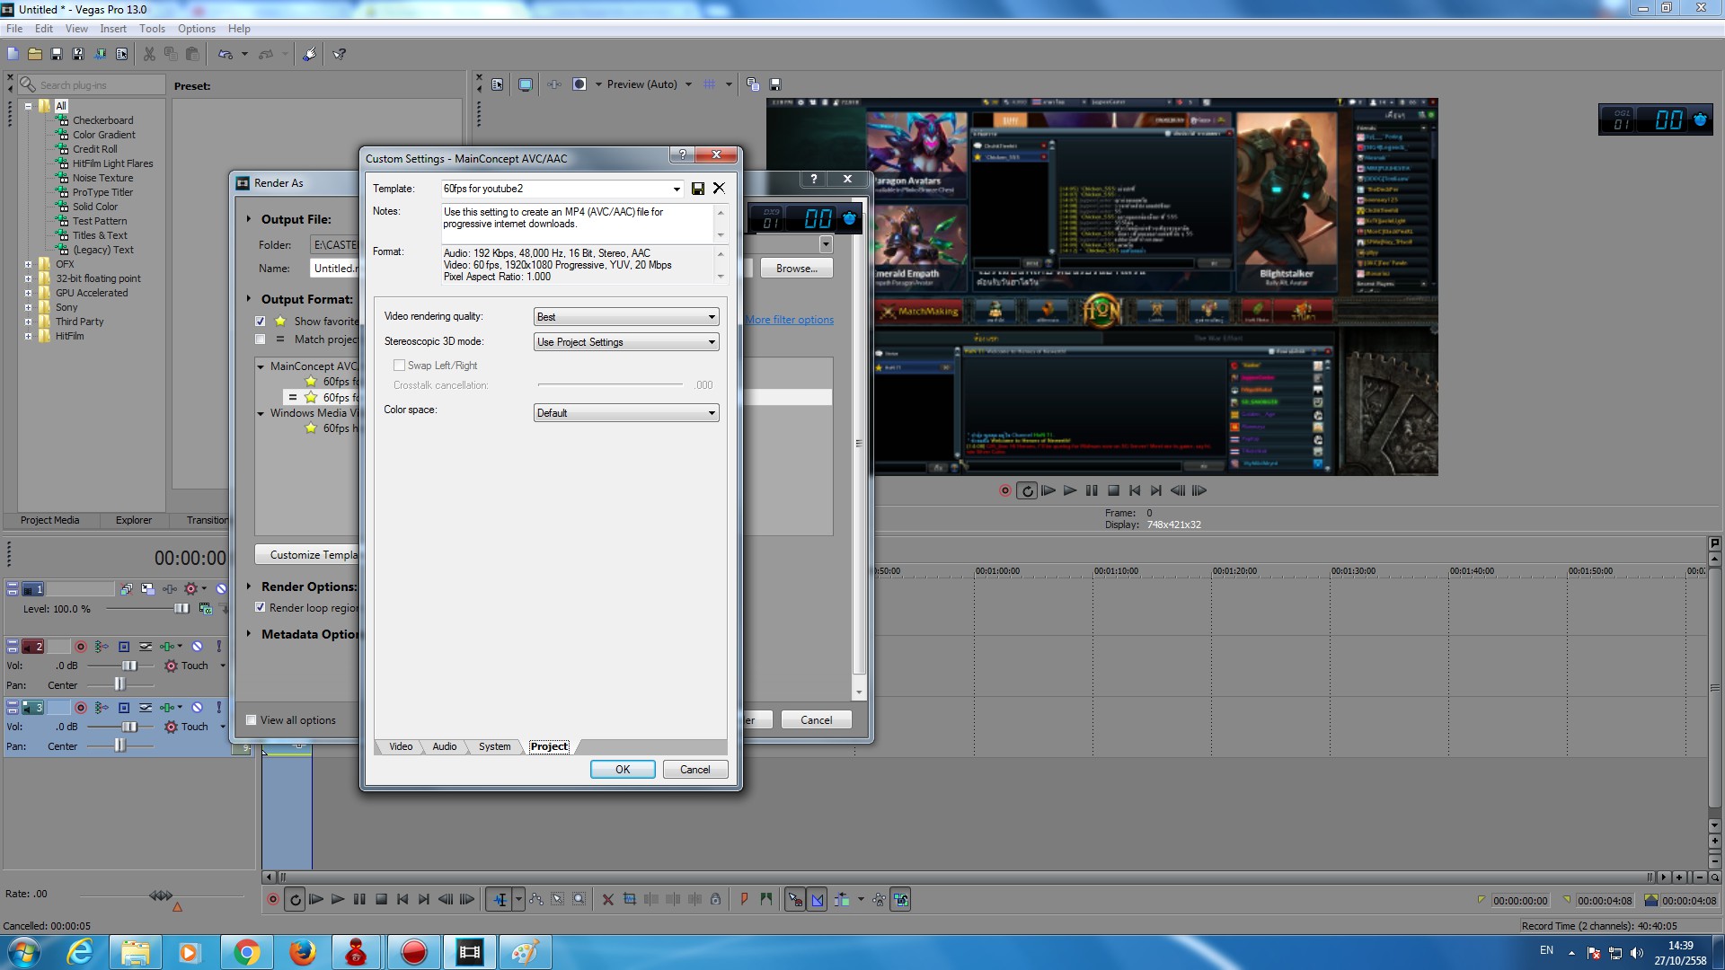The width and height of the screenshot is (1725, 970).
Task: Click the Split Screen View icon in preview toolbar
Action: pos(579,84)
